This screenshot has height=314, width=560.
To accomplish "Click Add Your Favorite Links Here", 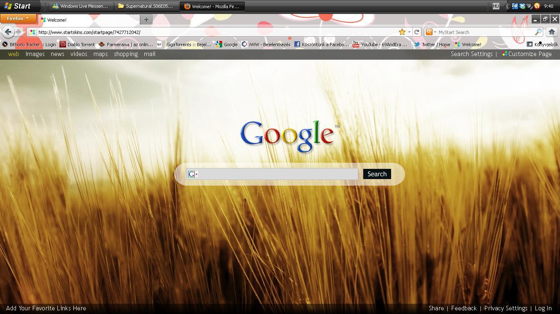I will pos(46,308).
